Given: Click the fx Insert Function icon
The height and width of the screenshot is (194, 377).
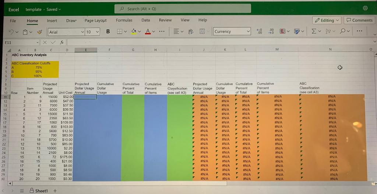Looking at the screenshot, I should coord(62,42).
